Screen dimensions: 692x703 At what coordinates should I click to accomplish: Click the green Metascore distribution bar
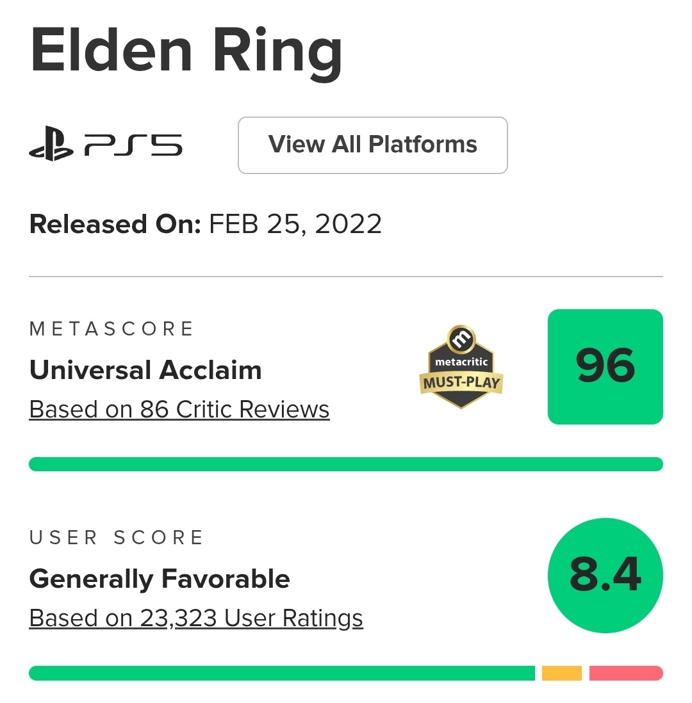tap(346, 464)
